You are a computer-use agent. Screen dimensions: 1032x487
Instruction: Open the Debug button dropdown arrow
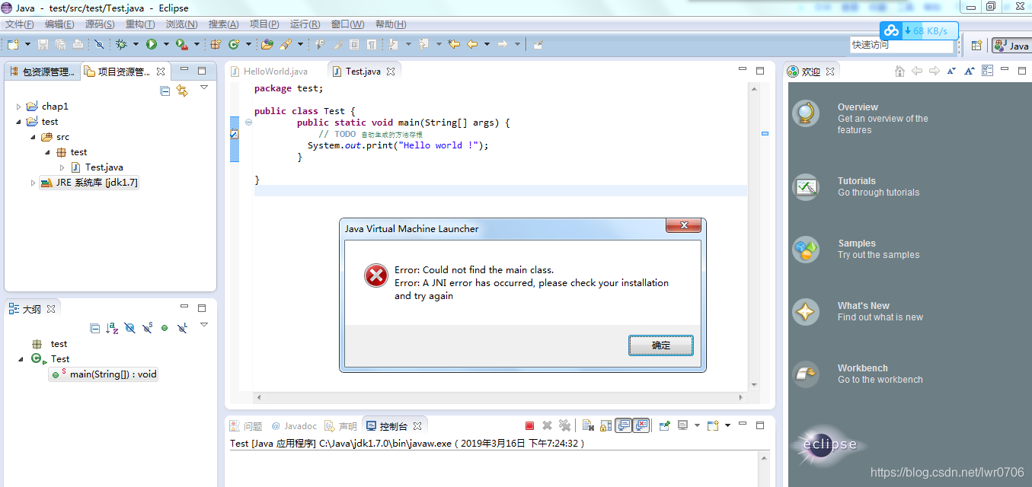[135, 45]
